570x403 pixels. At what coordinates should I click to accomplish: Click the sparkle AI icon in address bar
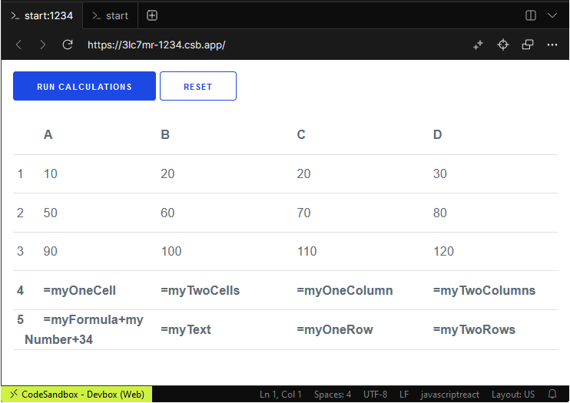[478, 45]
